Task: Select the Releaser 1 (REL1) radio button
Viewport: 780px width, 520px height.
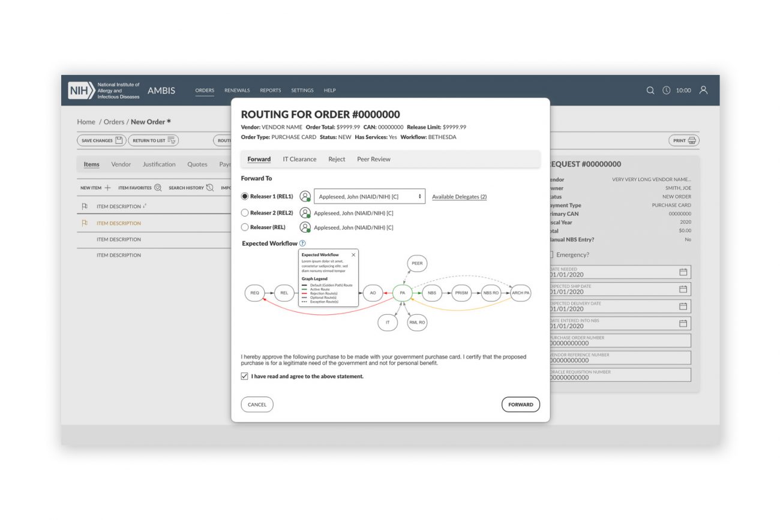Action: (245, 196)
